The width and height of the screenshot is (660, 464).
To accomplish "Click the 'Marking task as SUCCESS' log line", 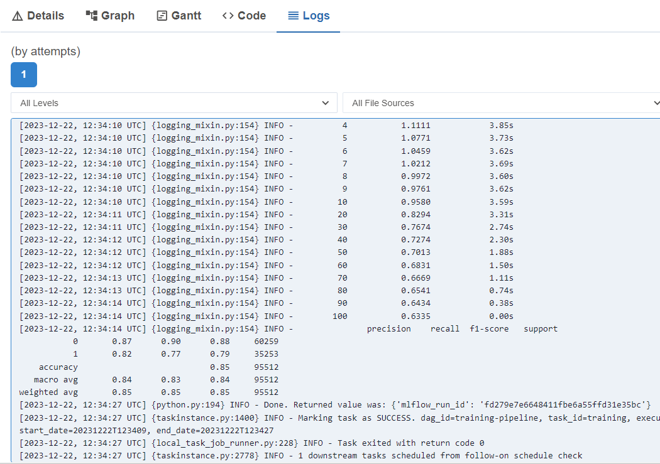I will click(x=339, y=418).
